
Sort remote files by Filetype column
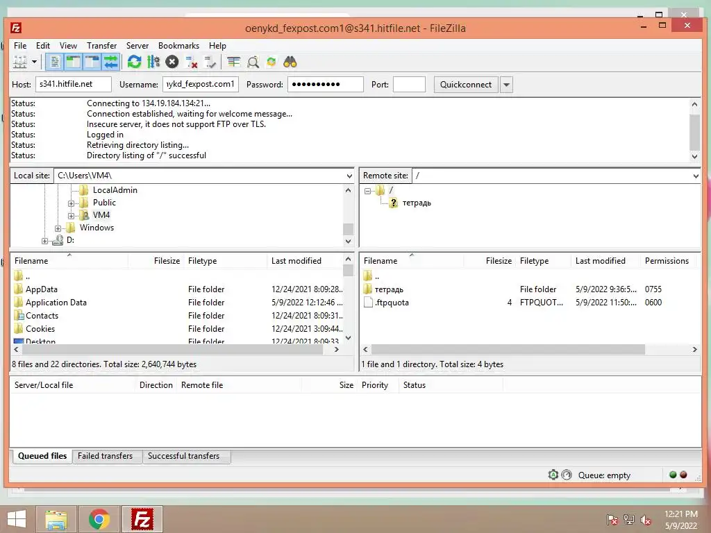[x=534, y=261]
